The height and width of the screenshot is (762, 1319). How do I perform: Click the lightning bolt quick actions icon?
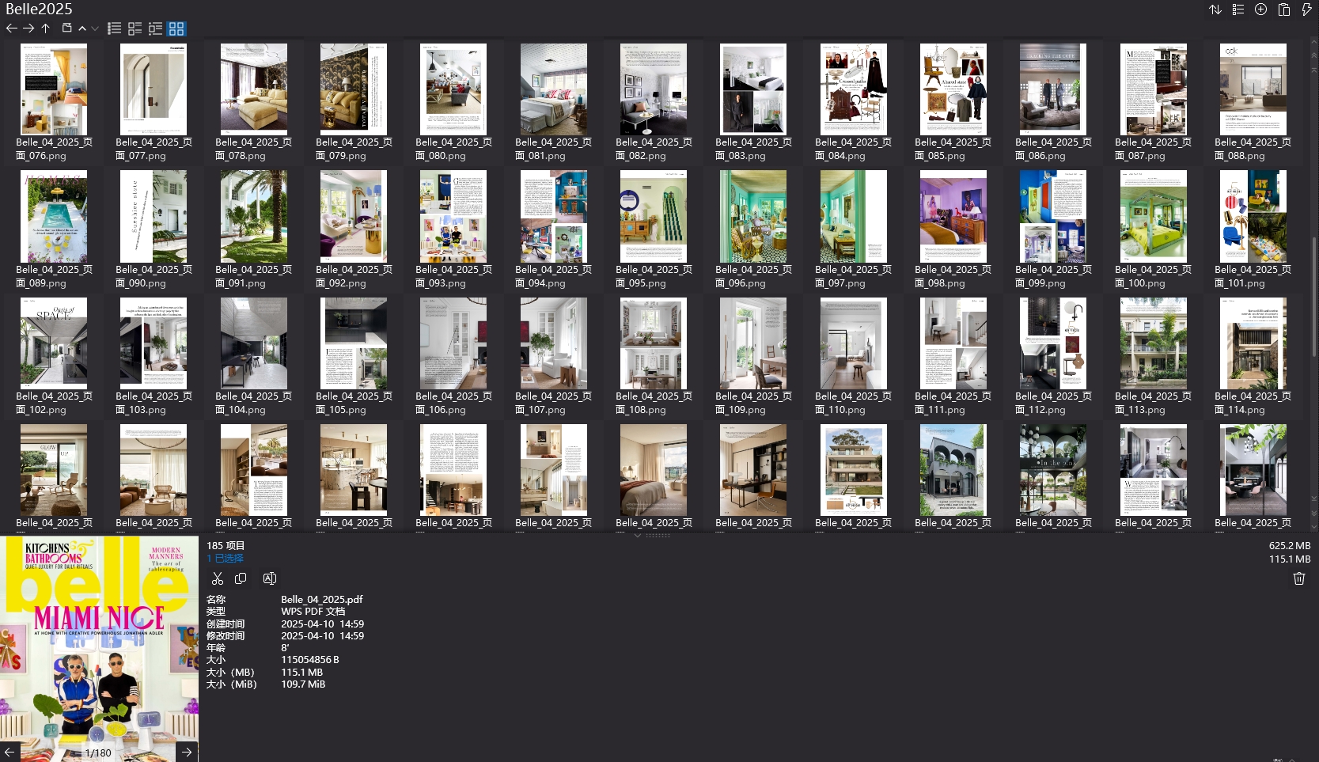tap(1306, 9)
